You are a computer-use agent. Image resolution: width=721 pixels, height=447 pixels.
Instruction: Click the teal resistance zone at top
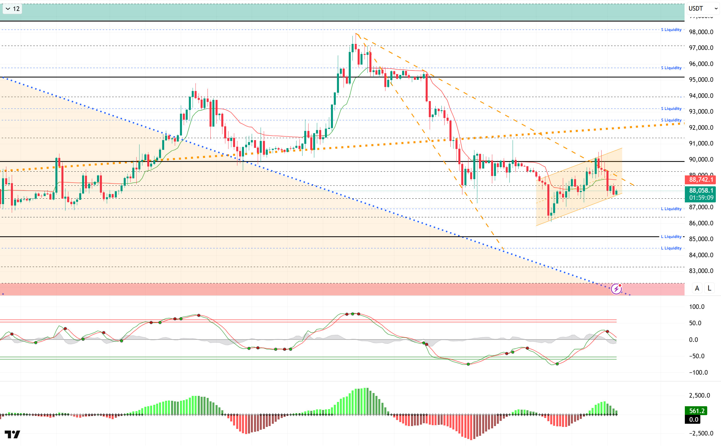click(340, 12)
